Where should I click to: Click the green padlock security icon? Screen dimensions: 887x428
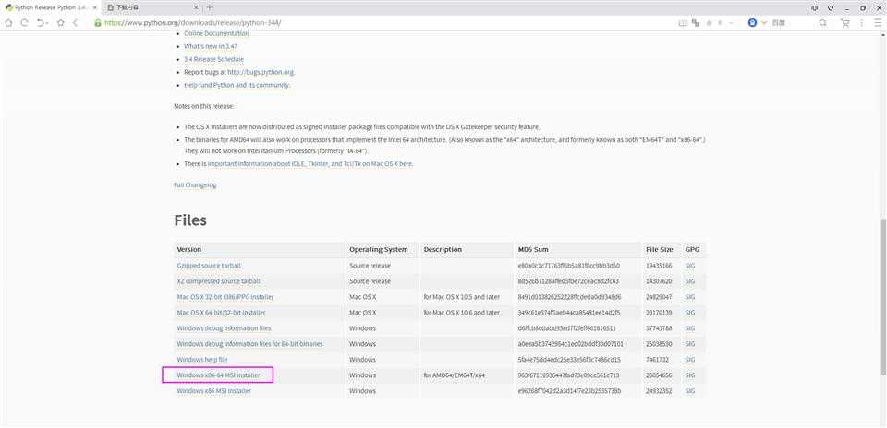[x=98, y=23]
